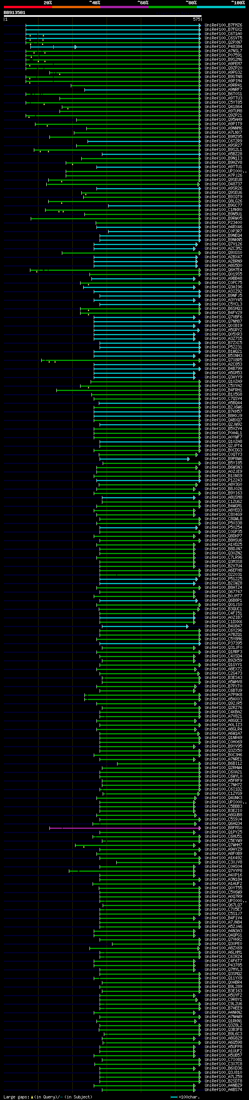The width and height of the screenshot is (249, 1100).
Task: Select the UniRef100_Q7WHH7 label
Action: click(x=223, y=845)
